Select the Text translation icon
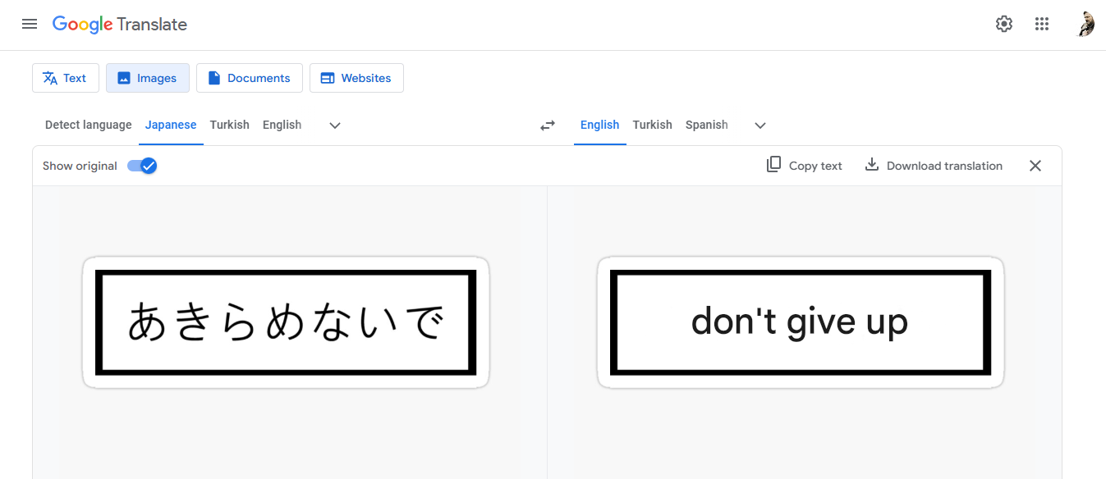Viewport: 1106px width, 479px height. [x=51, y=77]
